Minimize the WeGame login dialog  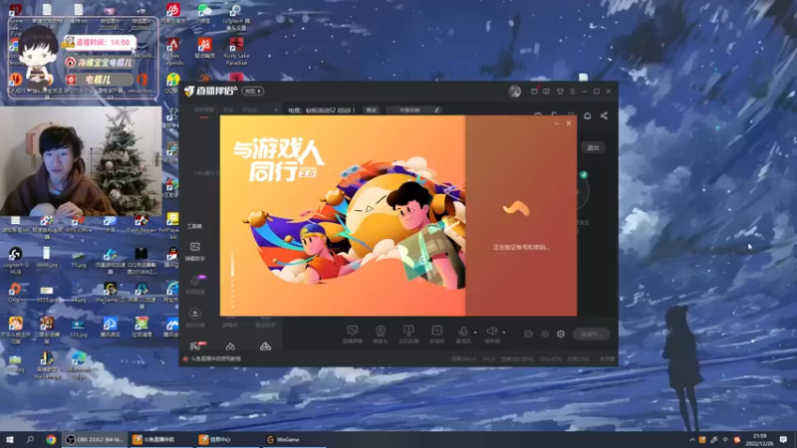pos(557,123)
